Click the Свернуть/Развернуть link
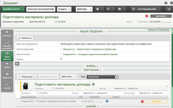 (159, 30)
